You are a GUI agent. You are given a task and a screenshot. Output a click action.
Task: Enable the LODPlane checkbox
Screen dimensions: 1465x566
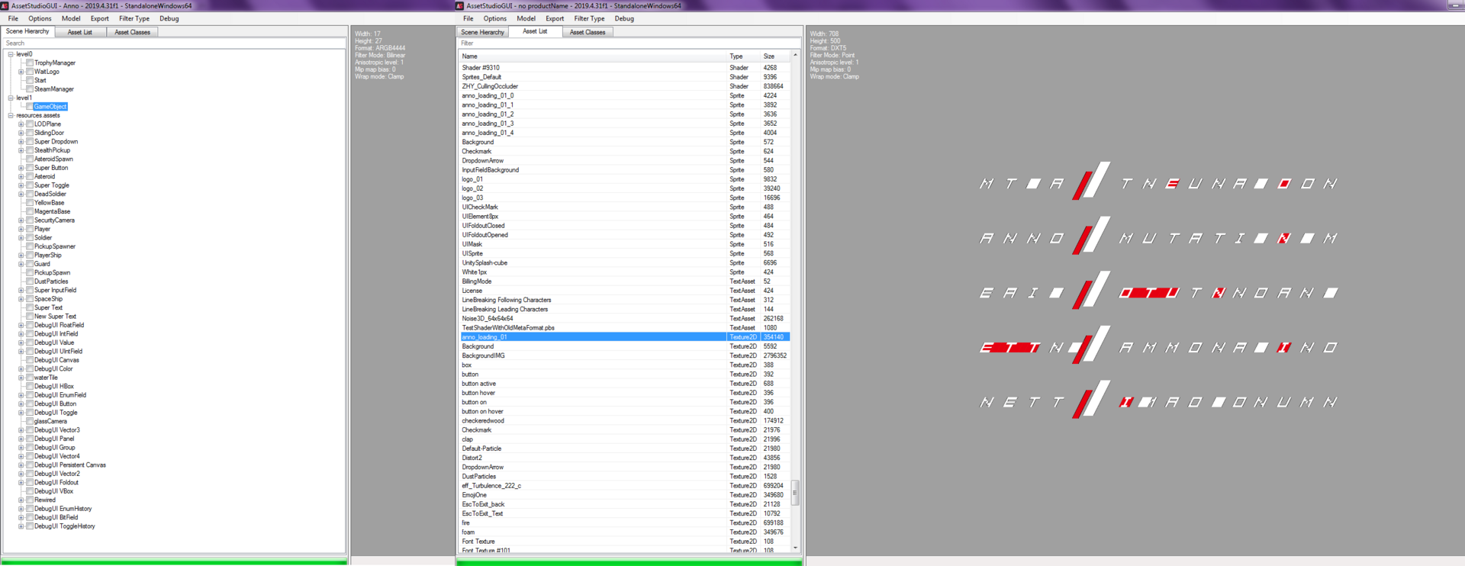30,124
